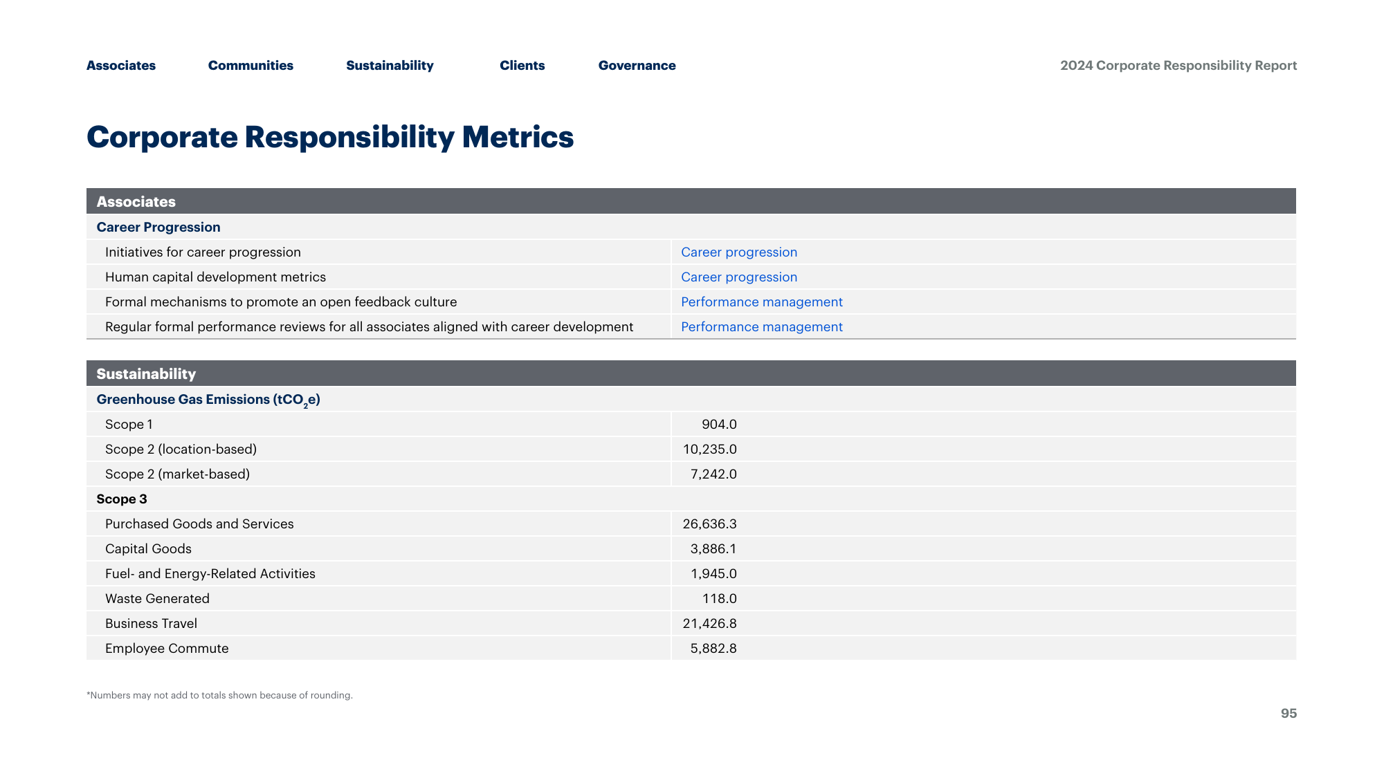Screen dimensions: 1384x778
Task: Open the Clients navigation tab
Action: (522, 66)
